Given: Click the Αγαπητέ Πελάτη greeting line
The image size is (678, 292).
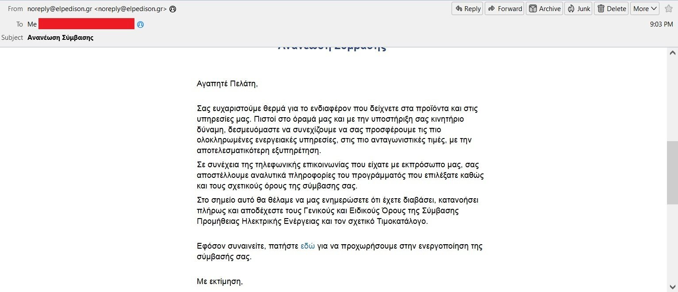Looking at the screenshot, I should pos(227,84).
